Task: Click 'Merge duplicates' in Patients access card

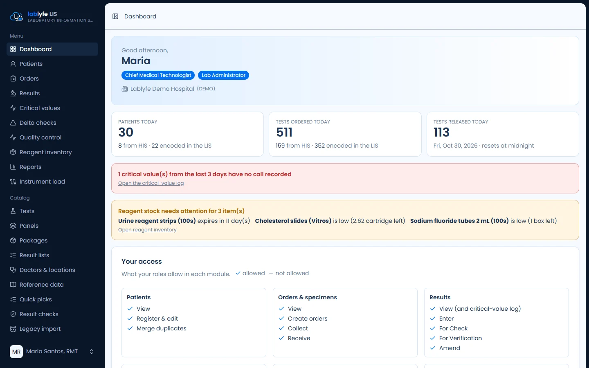Action: [161, 328]
